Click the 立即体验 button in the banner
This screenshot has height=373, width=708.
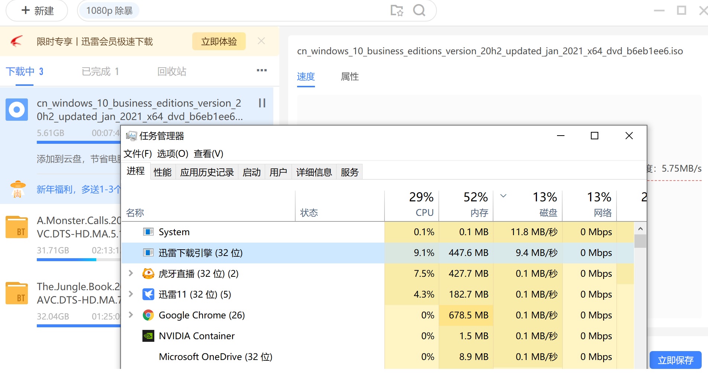(219, 41)
